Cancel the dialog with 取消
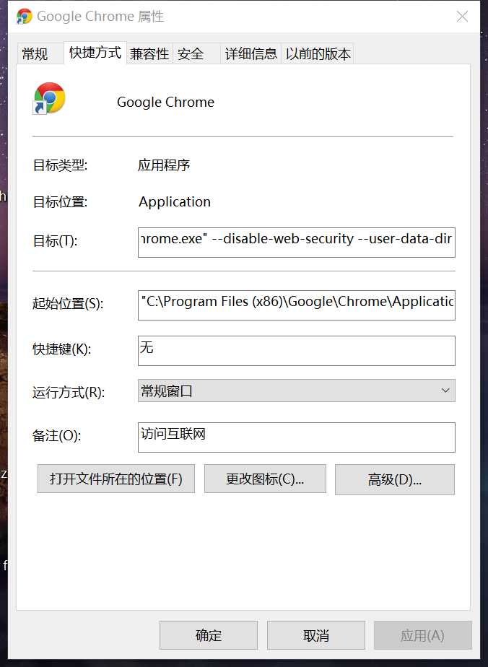This screenshot has height=667, width=488. [316, 635]
